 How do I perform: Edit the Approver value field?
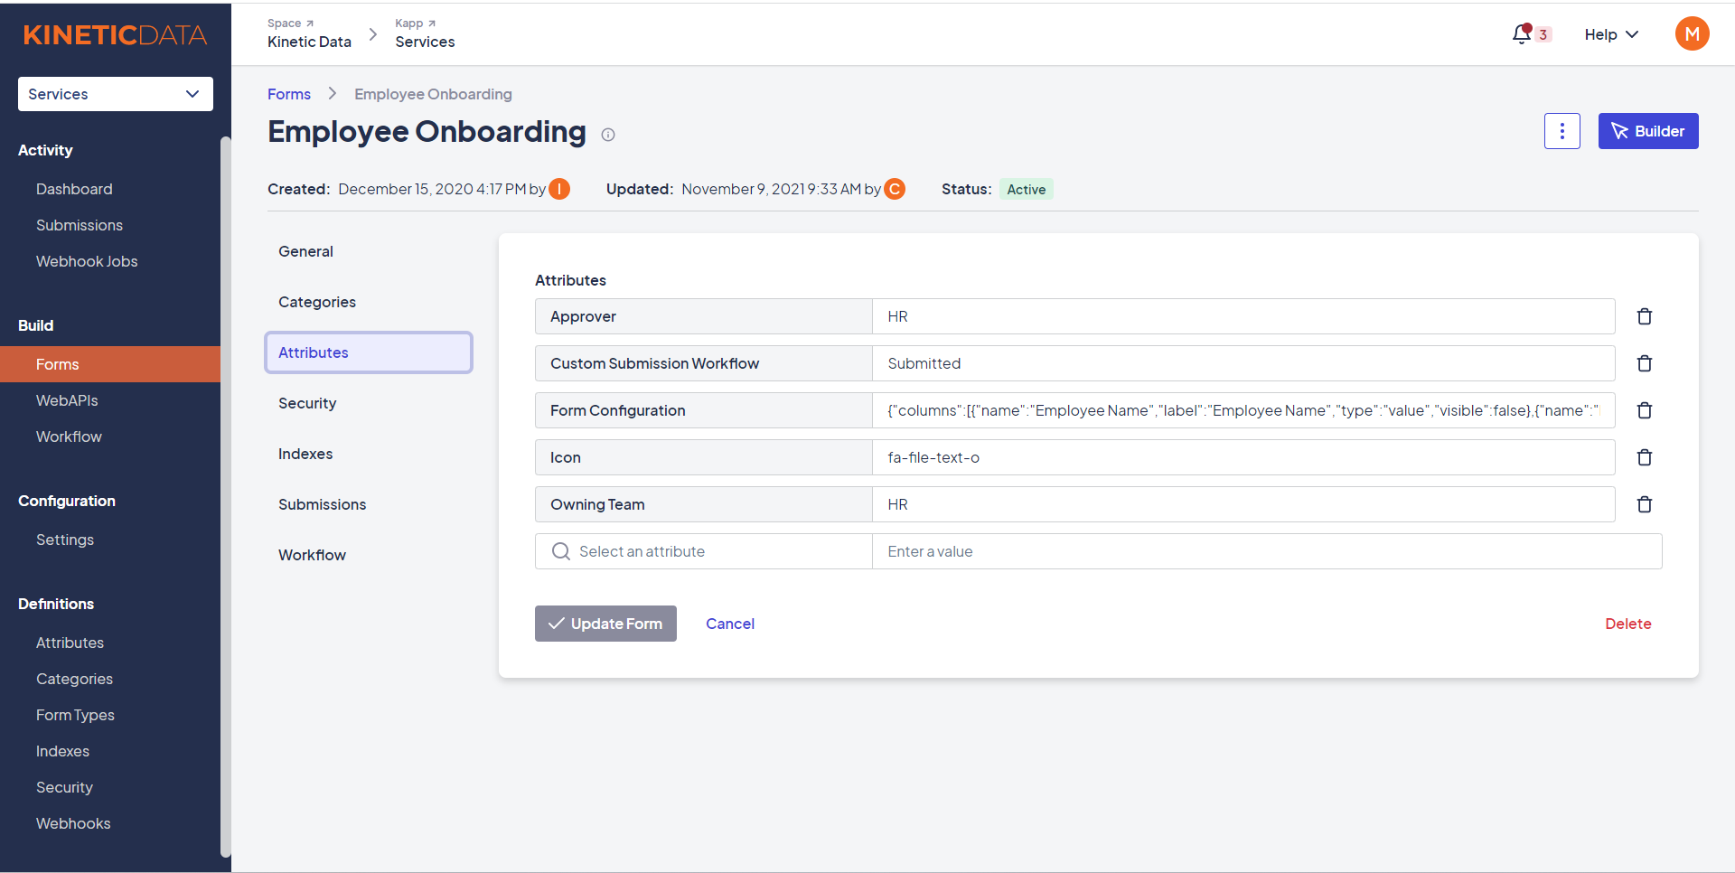[1243, 316]
